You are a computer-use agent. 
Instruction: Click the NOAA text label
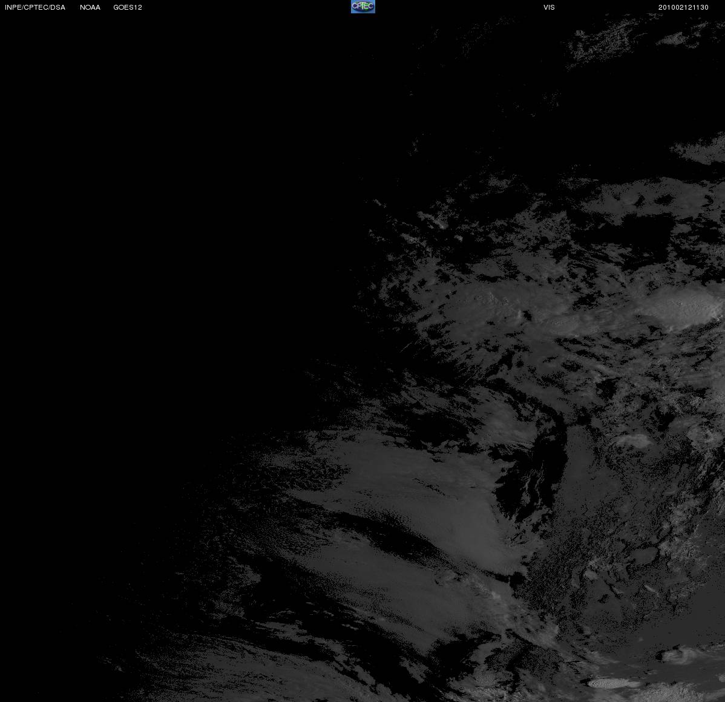[90, 7]
